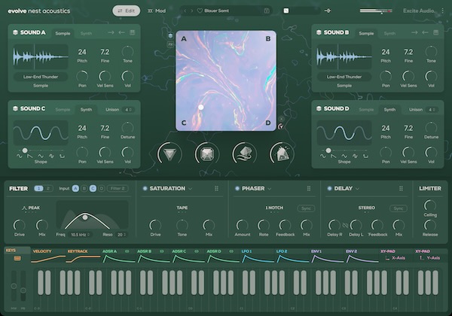Toggle the Saturation power button
The width and height of the screenshot is (452, 316).
tap(145, 189)
